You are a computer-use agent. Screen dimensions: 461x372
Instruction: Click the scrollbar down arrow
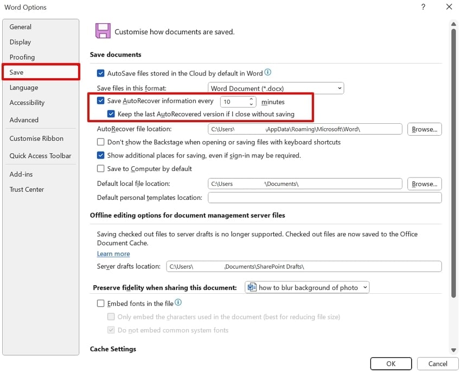click(453, 350)
